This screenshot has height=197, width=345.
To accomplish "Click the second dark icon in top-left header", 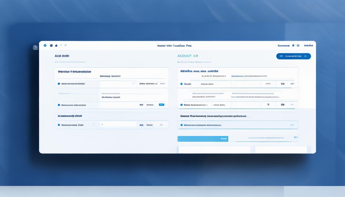I will [51, 45].
